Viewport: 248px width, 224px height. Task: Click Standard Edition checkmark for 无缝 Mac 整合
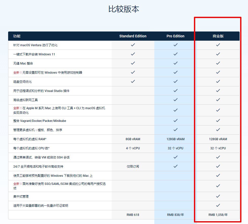click(133, 63)
